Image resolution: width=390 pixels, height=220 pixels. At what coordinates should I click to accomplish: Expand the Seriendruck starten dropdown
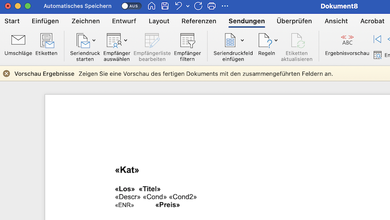[94, 40]
